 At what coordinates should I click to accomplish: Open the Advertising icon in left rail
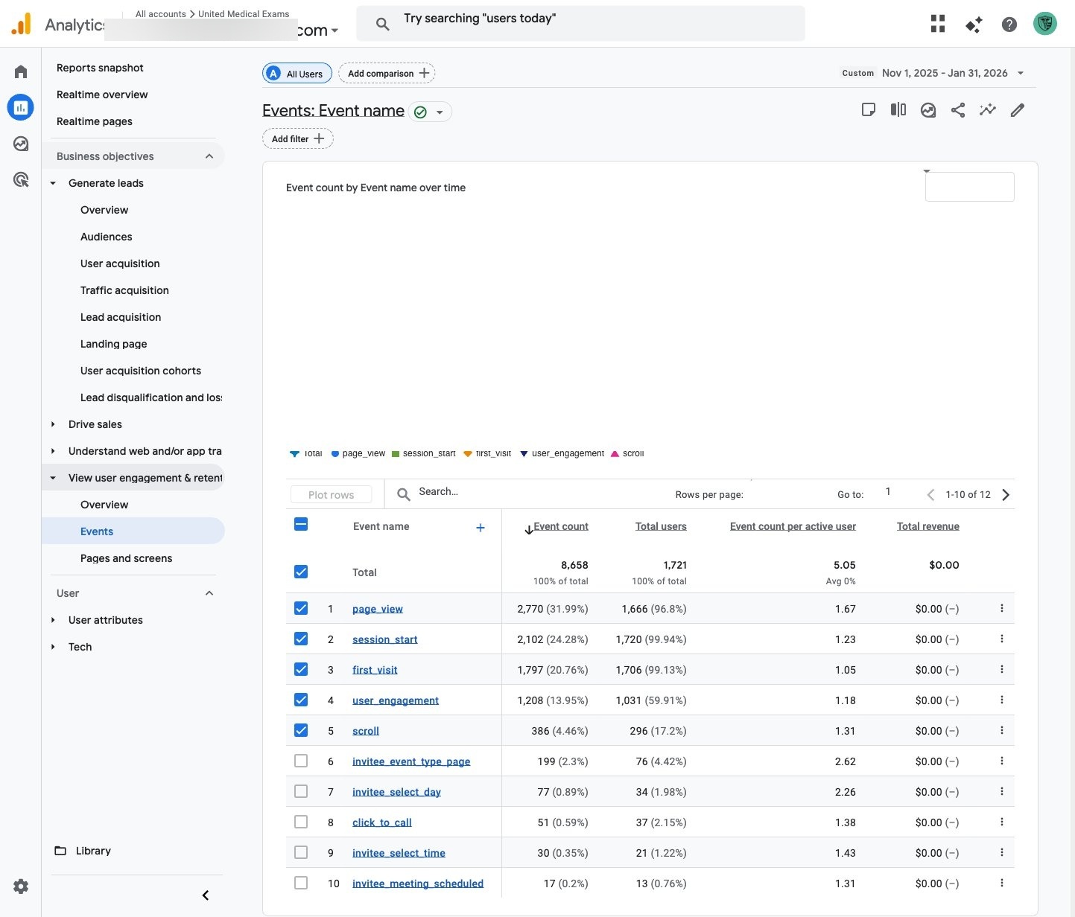click(x=21, y=179)
